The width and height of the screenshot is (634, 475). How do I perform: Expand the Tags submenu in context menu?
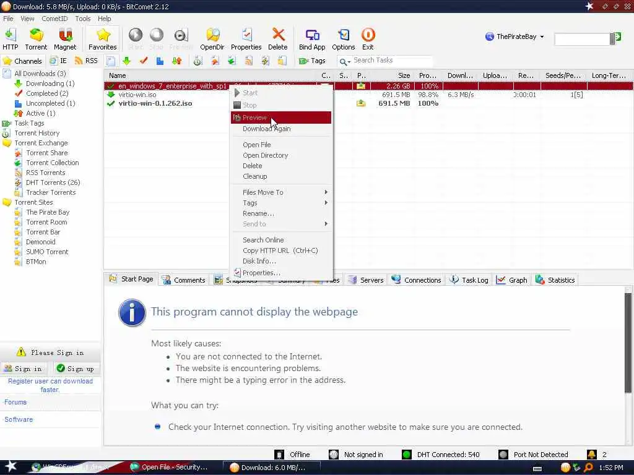point(282,203)
